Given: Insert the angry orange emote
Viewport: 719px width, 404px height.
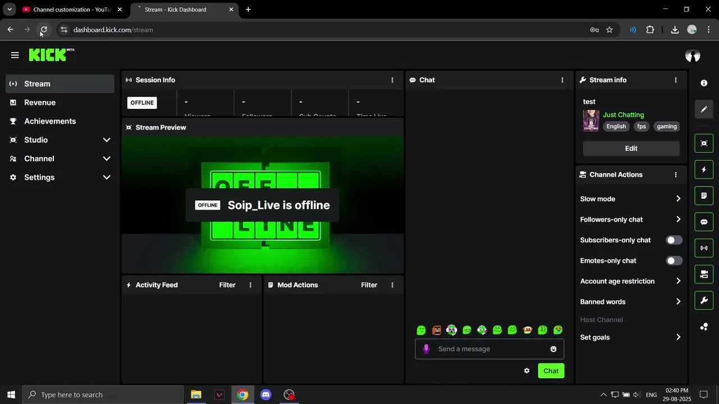Looking at the screenshot, I should point(436,330).
